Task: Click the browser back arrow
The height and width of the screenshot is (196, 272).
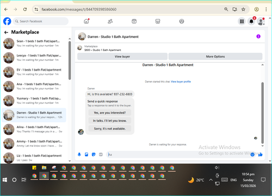Action: [x=6, y=9]
